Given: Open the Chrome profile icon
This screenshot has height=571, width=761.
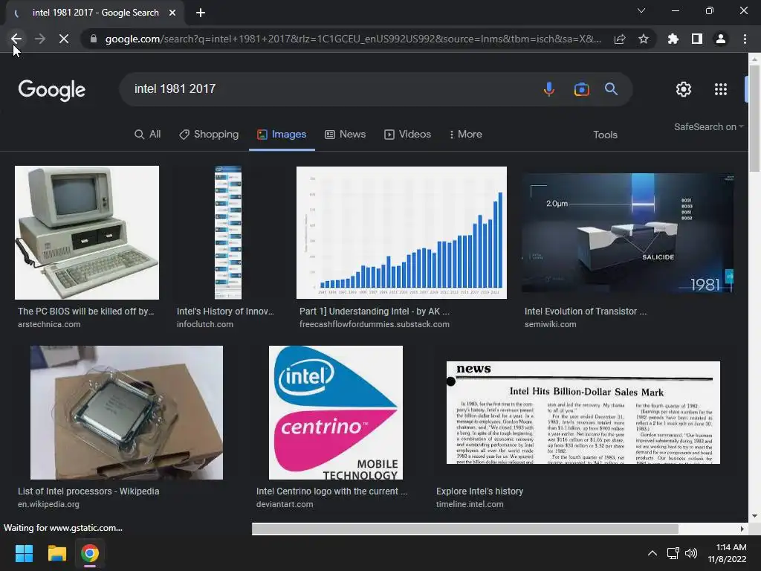Looking at the screenshot, I should tap(721, 39).
